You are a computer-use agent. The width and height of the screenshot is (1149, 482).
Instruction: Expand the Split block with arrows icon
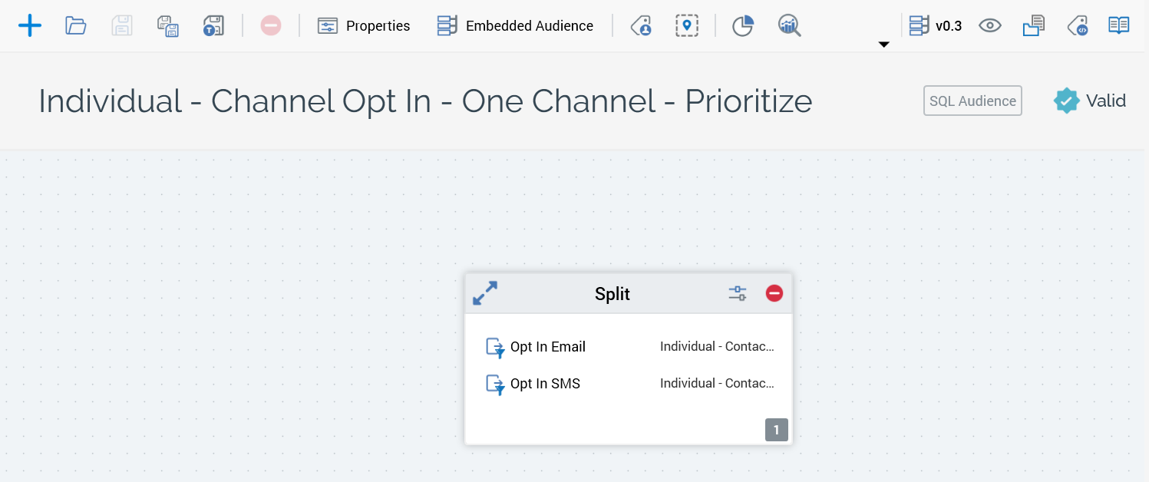pos(485,293)
